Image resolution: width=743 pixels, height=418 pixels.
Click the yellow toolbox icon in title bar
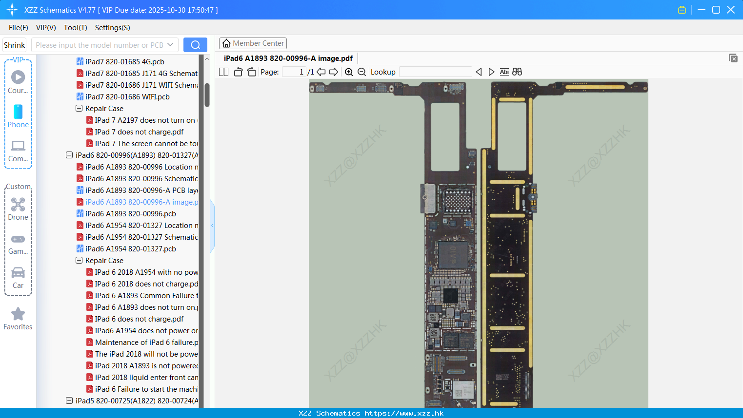tap(682, 10)
